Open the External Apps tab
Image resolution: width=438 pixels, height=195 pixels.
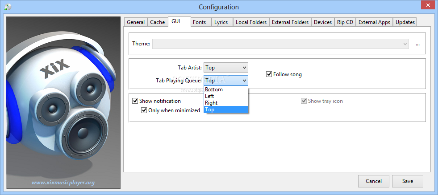(x=374, y=22)
